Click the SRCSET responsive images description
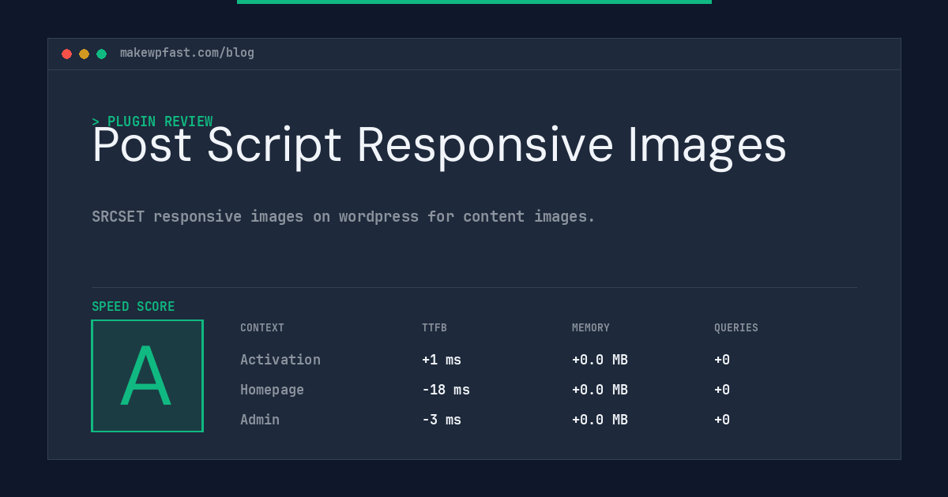The height and width of the screenshot is (497, 948). (344, 216)
